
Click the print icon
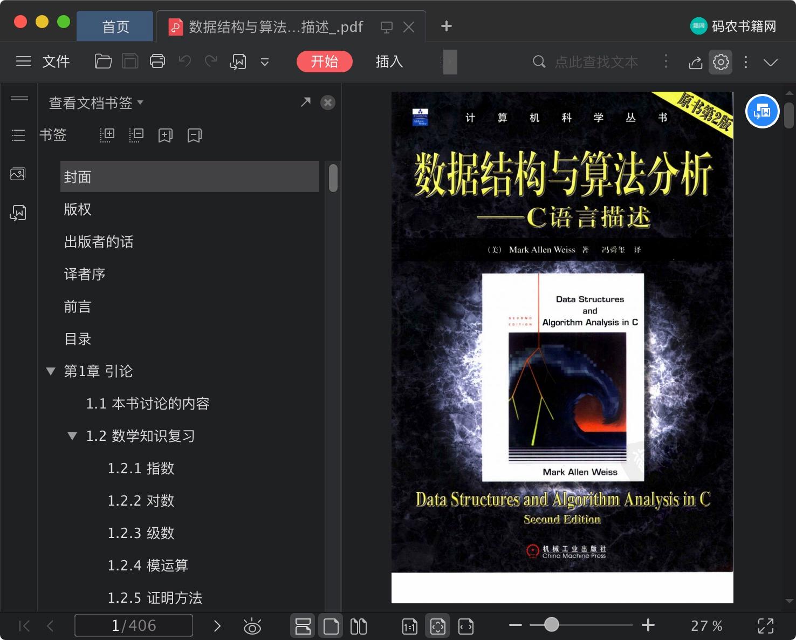coord(157,62)
